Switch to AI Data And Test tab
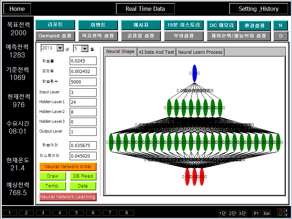Screen dimensions: 292x219 157,52
